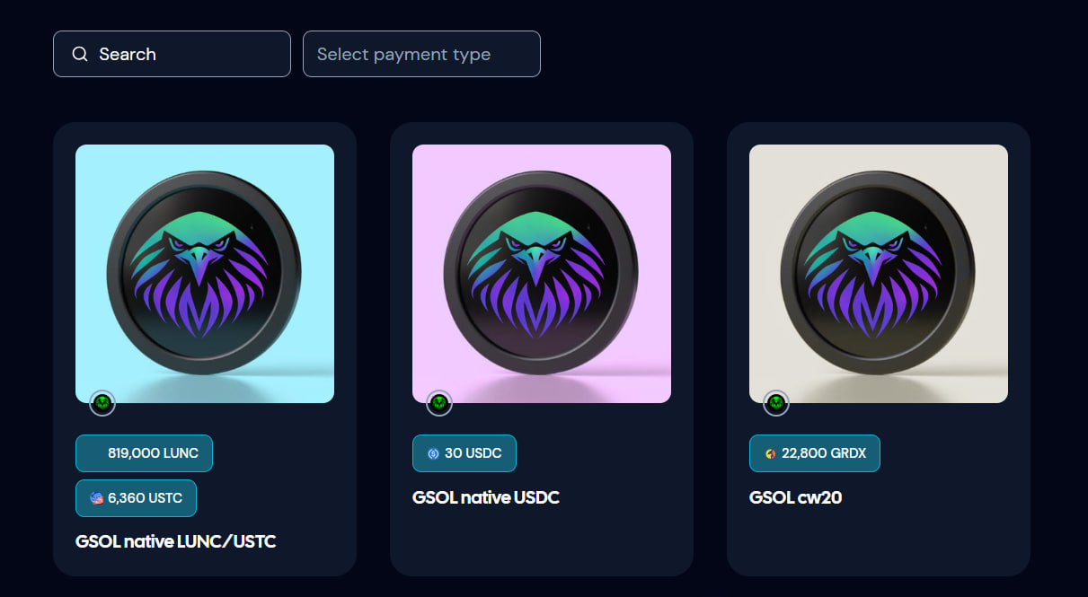The height and width of the screenshot is (597, 1088).
Task: Open the Select payment type dropdown
Action: 421,54
